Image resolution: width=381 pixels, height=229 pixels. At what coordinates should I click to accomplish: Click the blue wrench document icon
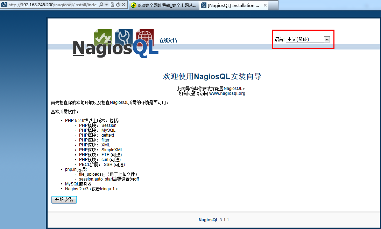point(124,37)
